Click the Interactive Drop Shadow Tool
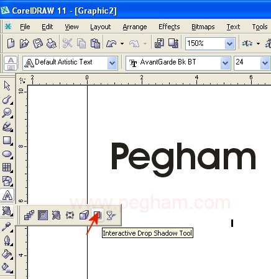271x279 pixels. pos(98,215)
